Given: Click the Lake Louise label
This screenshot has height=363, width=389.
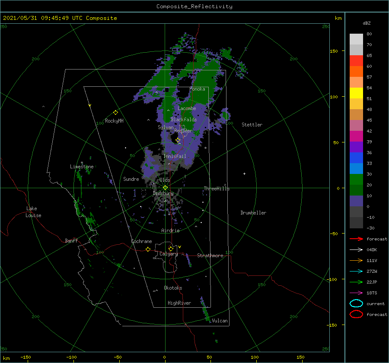Looking at the screenshot, I should pyautogui.click(x=33, y=212).
